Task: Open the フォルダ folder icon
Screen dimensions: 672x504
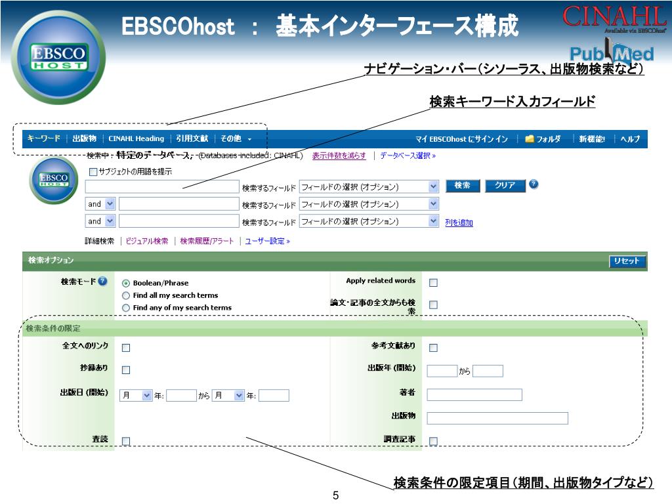Action: tap(530, 138)
